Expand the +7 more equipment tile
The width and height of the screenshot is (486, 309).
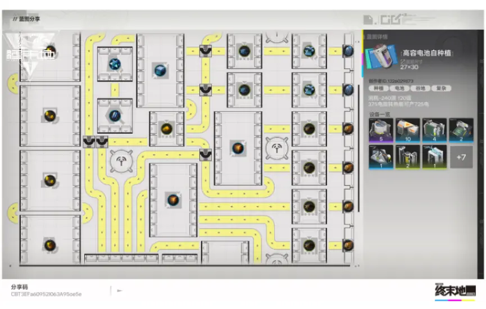(x=461, y=157)
